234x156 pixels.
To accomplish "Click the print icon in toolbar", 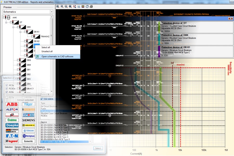I will pyautogui.click(x=91, y=6).
